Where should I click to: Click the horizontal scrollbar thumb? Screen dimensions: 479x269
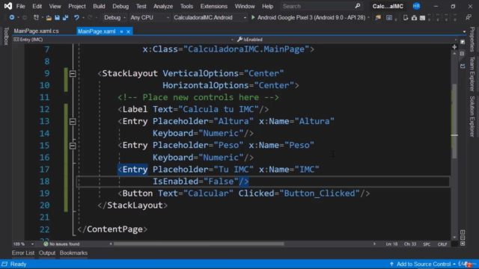199,244
